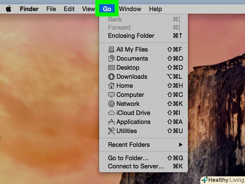Image resolution: width=245 pixels, height=184 pixels.
Task: Select Computer in Go menu
Action: (143, 95)
